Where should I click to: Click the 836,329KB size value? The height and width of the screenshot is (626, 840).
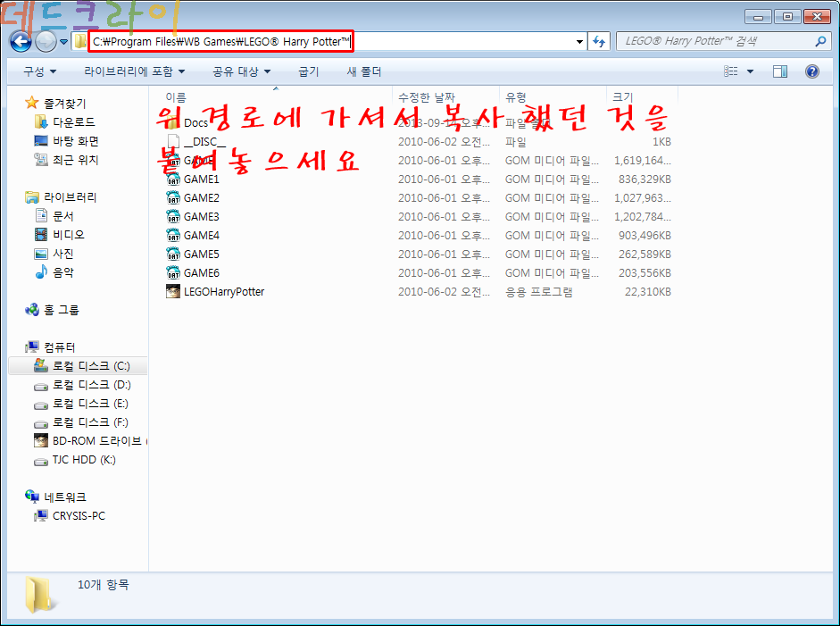[645, 179]
